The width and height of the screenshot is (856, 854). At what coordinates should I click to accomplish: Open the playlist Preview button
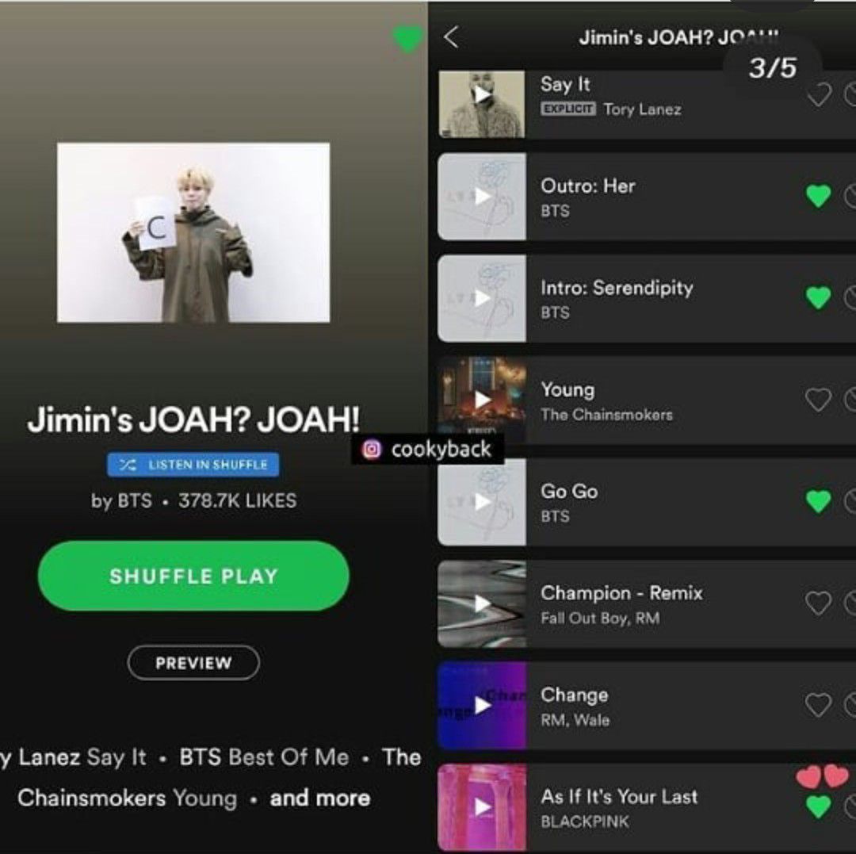click(x=193, y=663)
